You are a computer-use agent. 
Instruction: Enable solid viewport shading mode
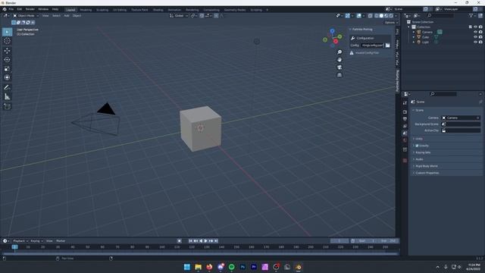click(x=381, y=15)
